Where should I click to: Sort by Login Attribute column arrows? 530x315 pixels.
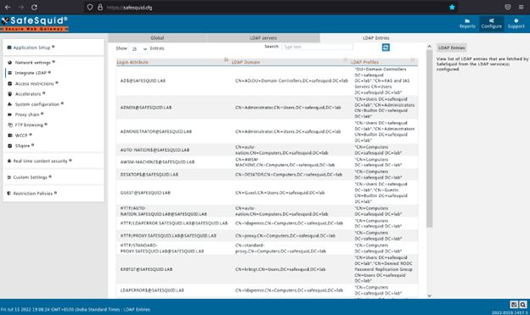tap(226, 59)
